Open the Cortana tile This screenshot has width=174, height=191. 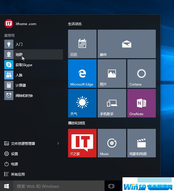142,74
